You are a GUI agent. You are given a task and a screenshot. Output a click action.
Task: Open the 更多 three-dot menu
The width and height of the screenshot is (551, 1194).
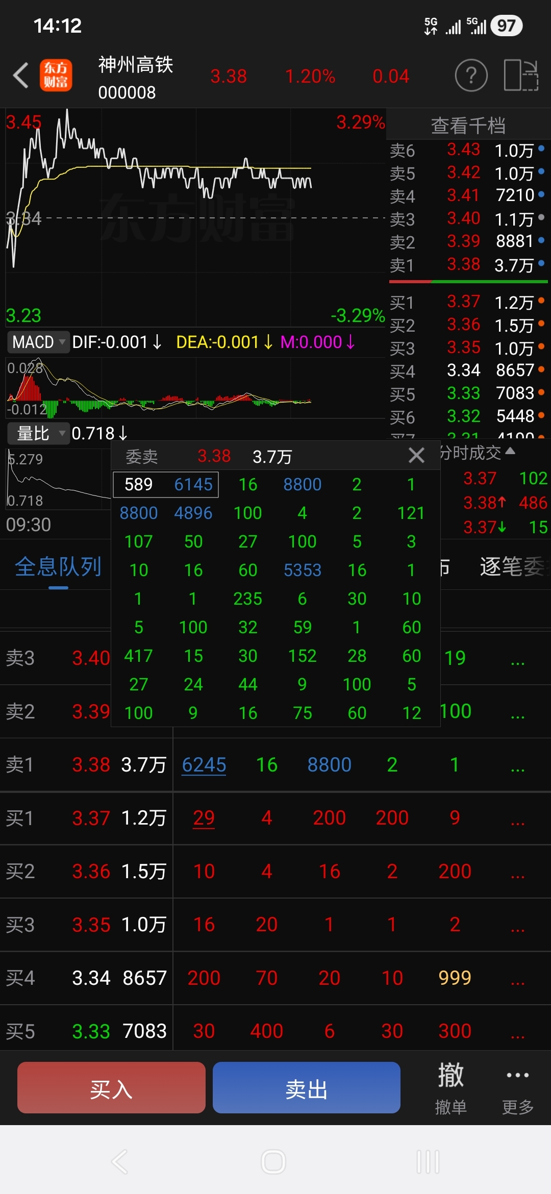518,1088
